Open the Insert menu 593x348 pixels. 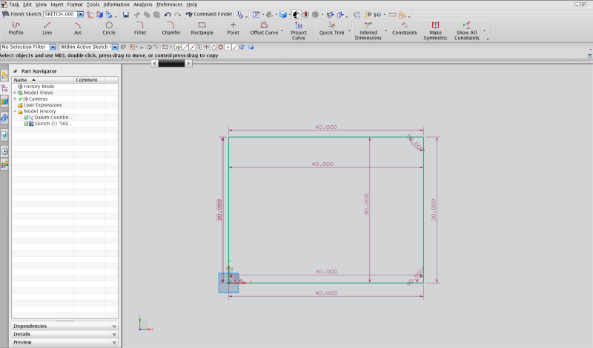[x=57, y=4]
